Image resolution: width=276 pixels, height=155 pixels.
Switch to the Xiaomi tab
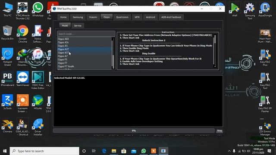point(93,17)
